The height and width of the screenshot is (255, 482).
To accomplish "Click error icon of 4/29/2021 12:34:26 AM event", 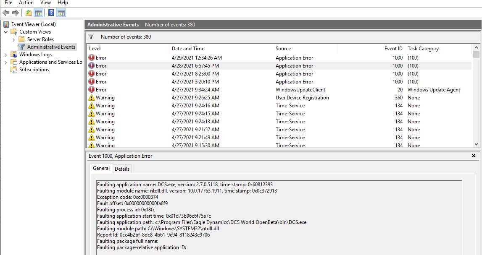I will (92, 58).
